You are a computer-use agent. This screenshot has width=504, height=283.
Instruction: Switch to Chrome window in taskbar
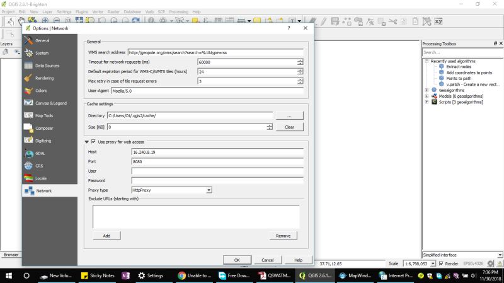[195, 275]
